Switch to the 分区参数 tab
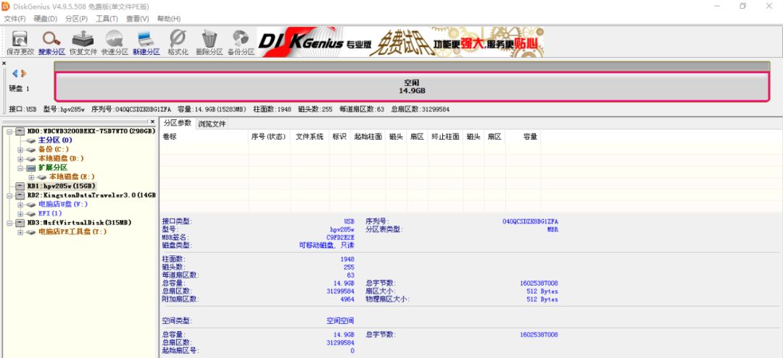783x358 pixels. pos(177,123)
